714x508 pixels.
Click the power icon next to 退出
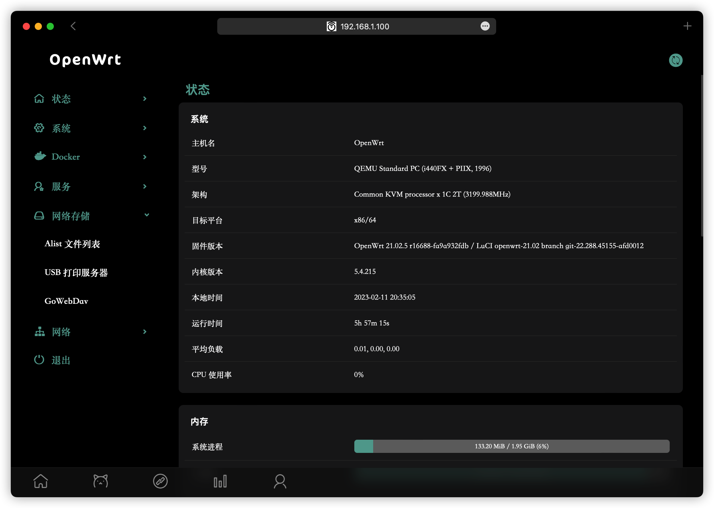point(39,360)
